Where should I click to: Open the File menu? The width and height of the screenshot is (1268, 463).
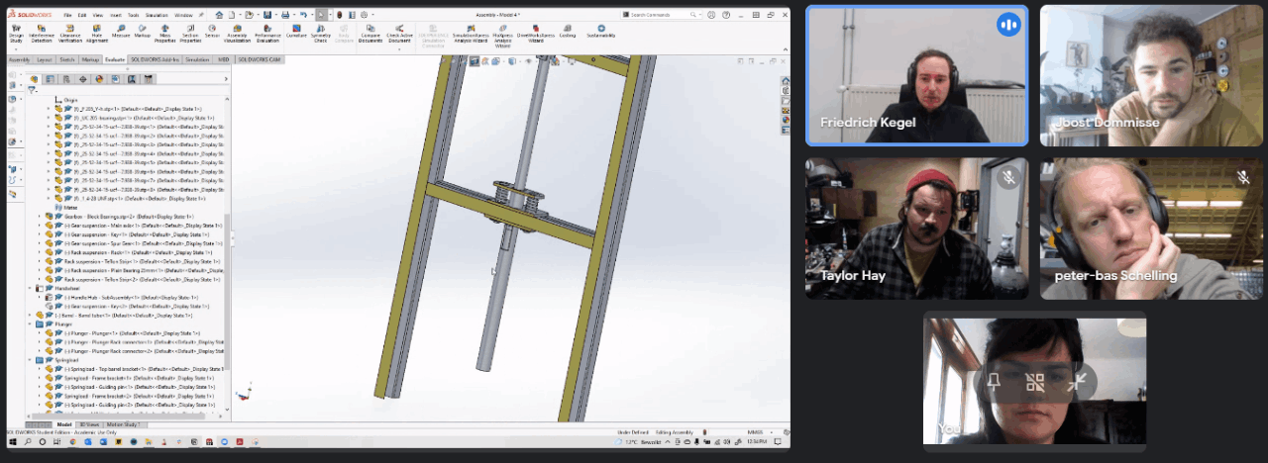(x=67, y=16)
